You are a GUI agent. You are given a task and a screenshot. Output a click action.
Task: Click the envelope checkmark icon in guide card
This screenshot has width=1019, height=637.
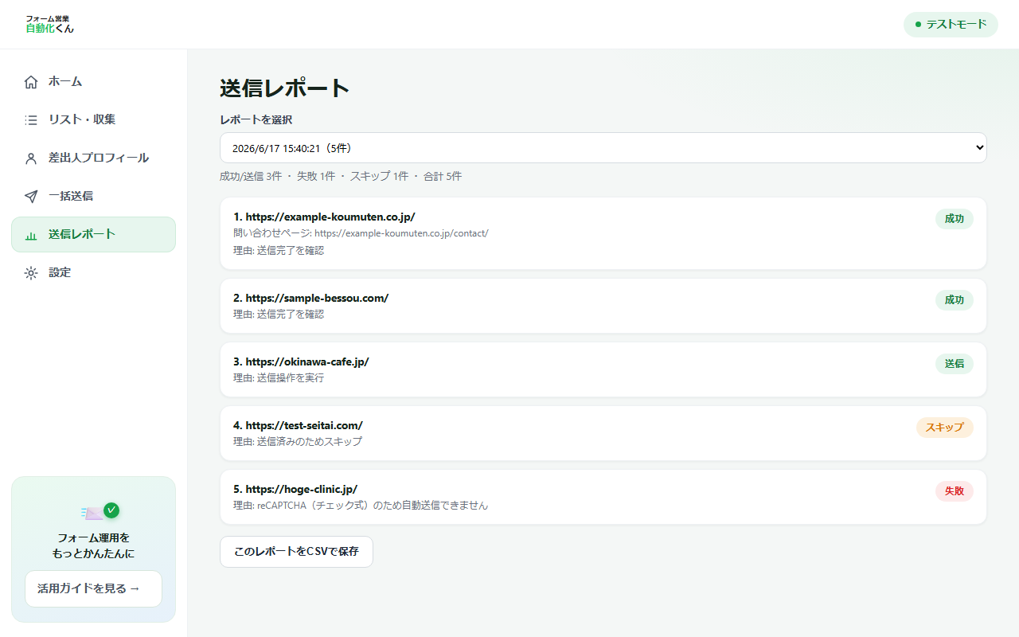100,511
